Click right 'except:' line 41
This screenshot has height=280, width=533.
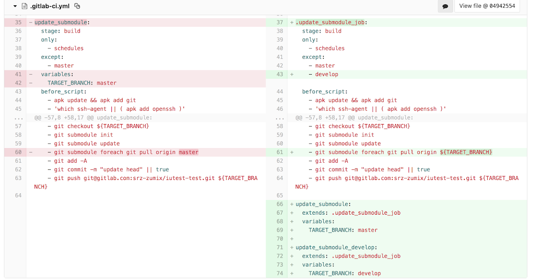pyautogui.click(x=314, y=57)
